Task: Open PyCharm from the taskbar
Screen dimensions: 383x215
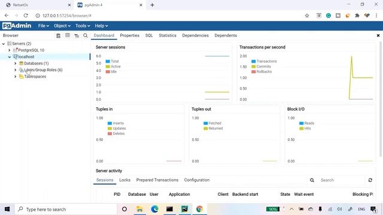Action: pos(185,209)
